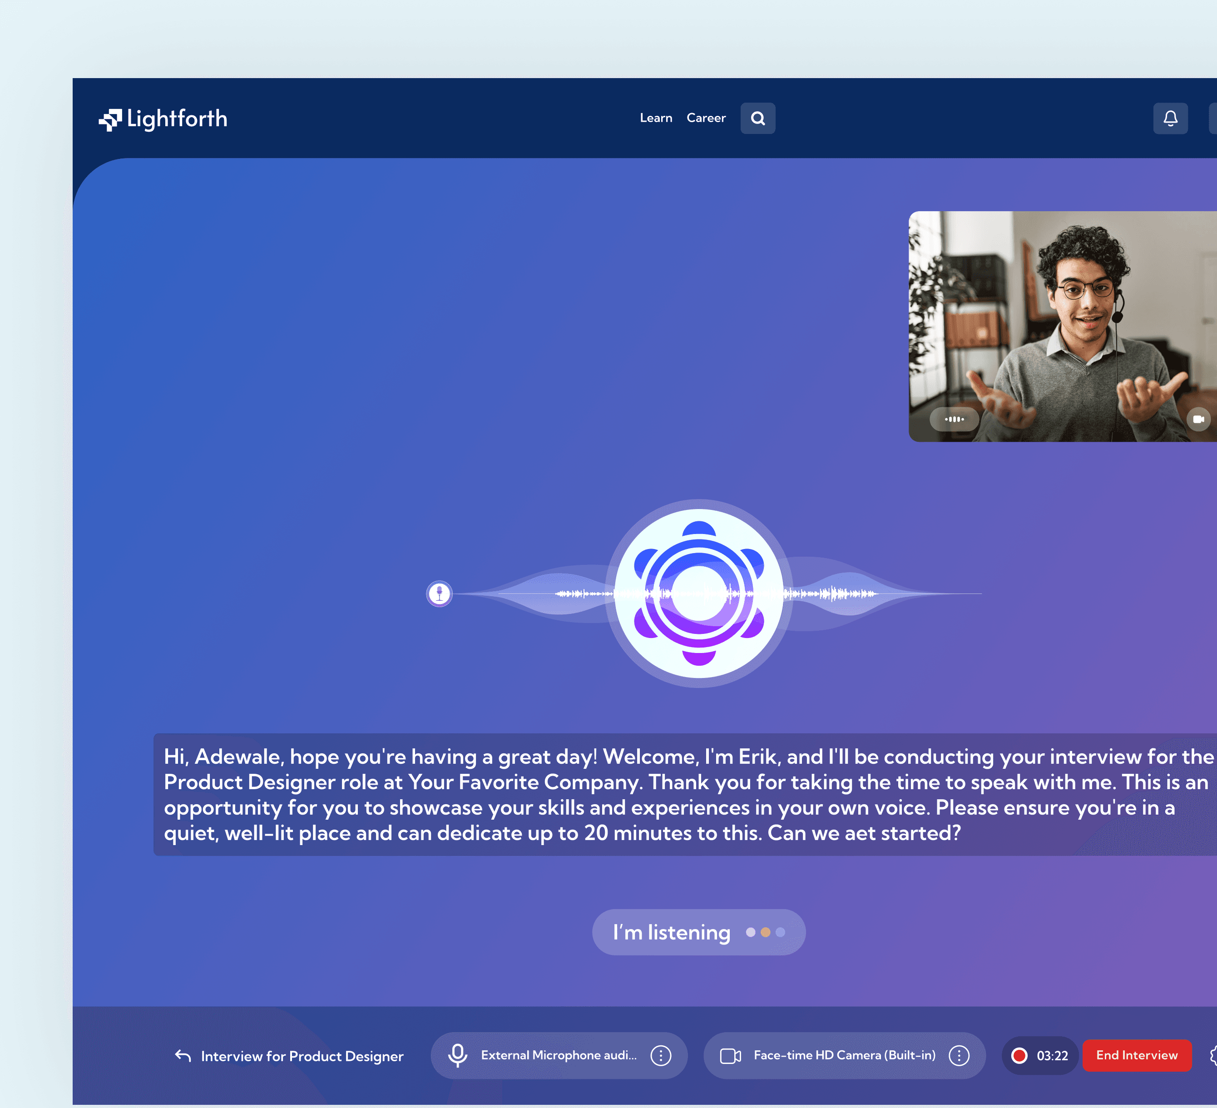This screenshot has width=1217, height=1108.
Task: Click small microphone icon on waveform
Action: pos(440,594)
